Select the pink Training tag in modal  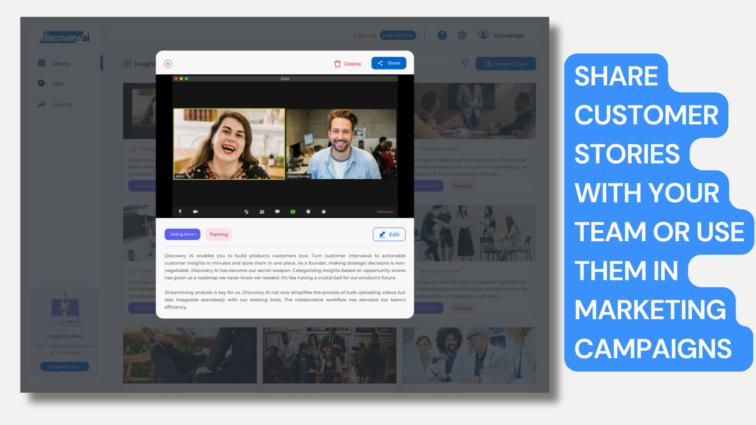[x=219, y=234]
